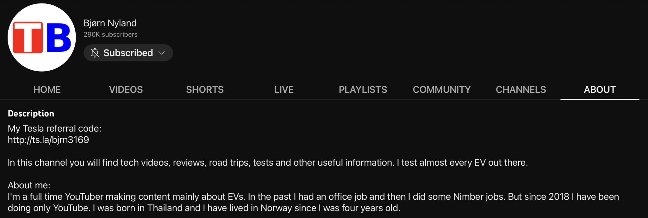View the CHANNELS tab

(521, 90)
